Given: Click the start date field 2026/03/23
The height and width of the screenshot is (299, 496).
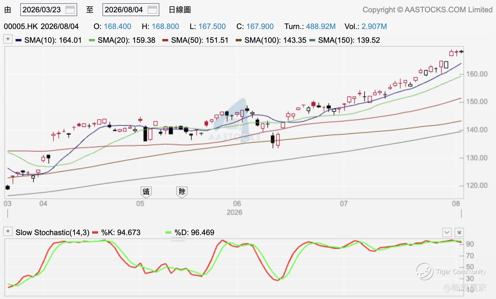Looking at the screenshot, I should 49,10.
